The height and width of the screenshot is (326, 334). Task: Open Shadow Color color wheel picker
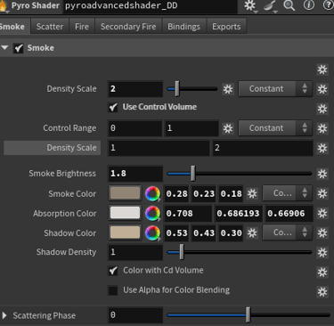(152, 233)
